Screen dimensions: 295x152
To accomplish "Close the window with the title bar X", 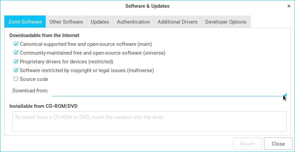I will pyautogui.click(x=289, y=6).
